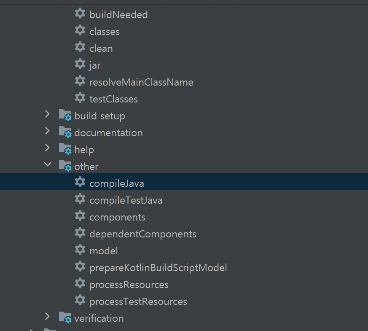Click the gear icon beside compileTestJava

coord(80,199)
